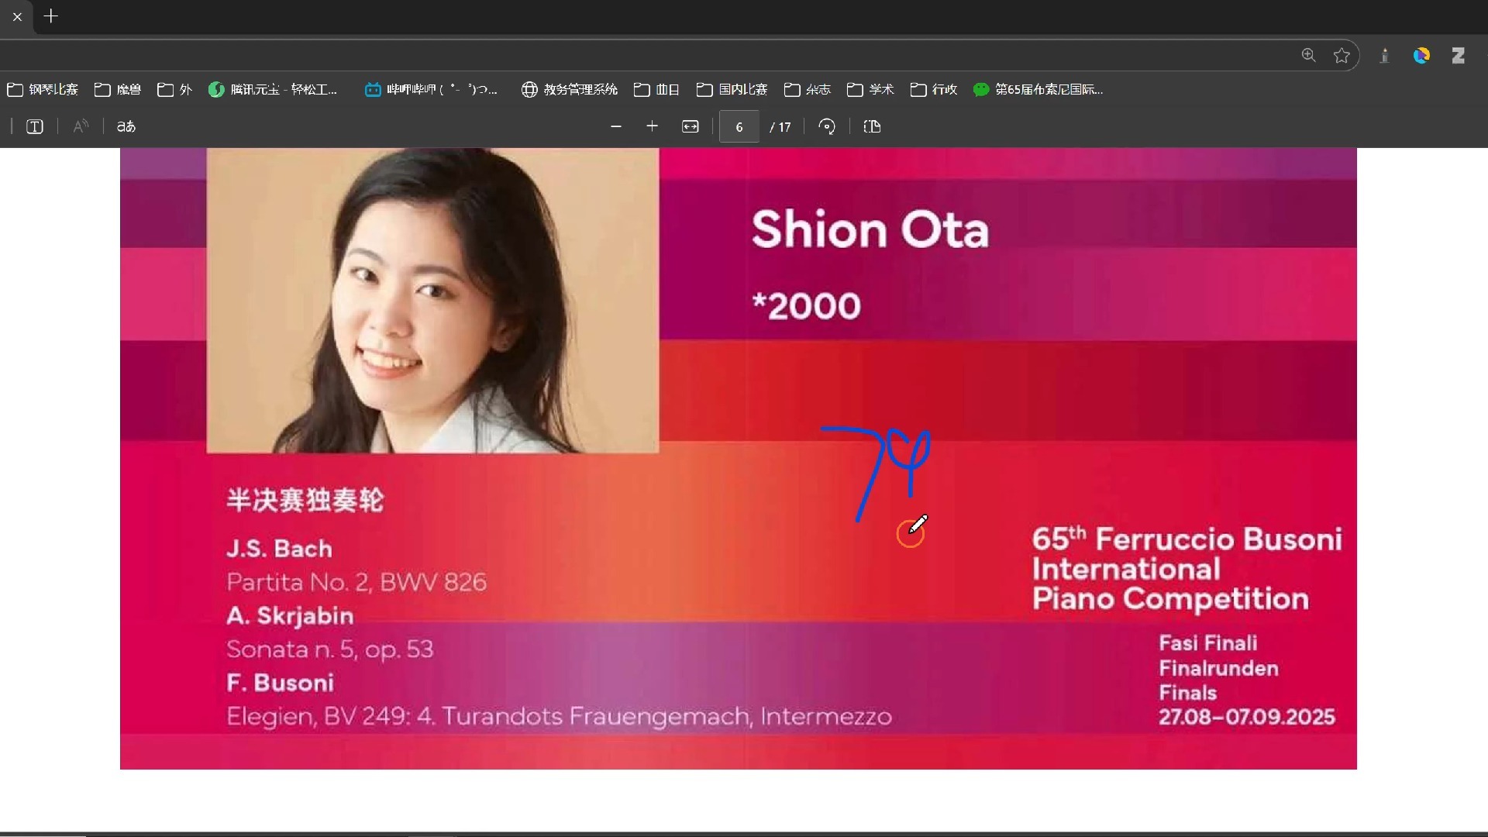
Task: Click the fit to width icon
Action: (x=691, y=126)
